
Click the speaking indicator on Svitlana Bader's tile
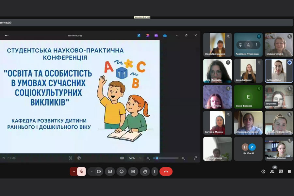point(289,62)
